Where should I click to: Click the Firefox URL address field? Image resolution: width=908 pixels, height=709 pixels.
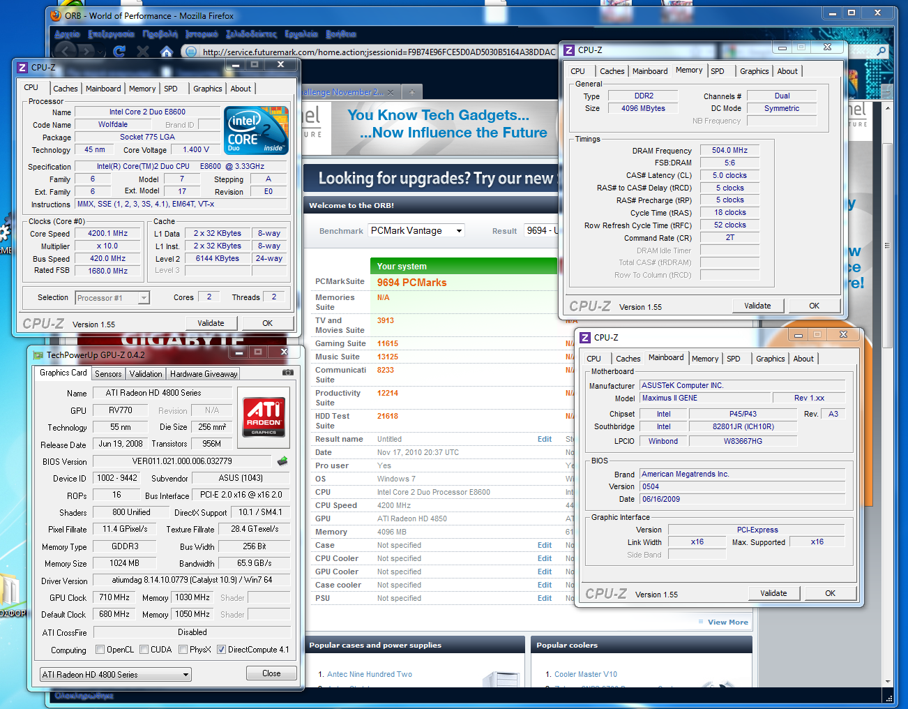(380, 51)
